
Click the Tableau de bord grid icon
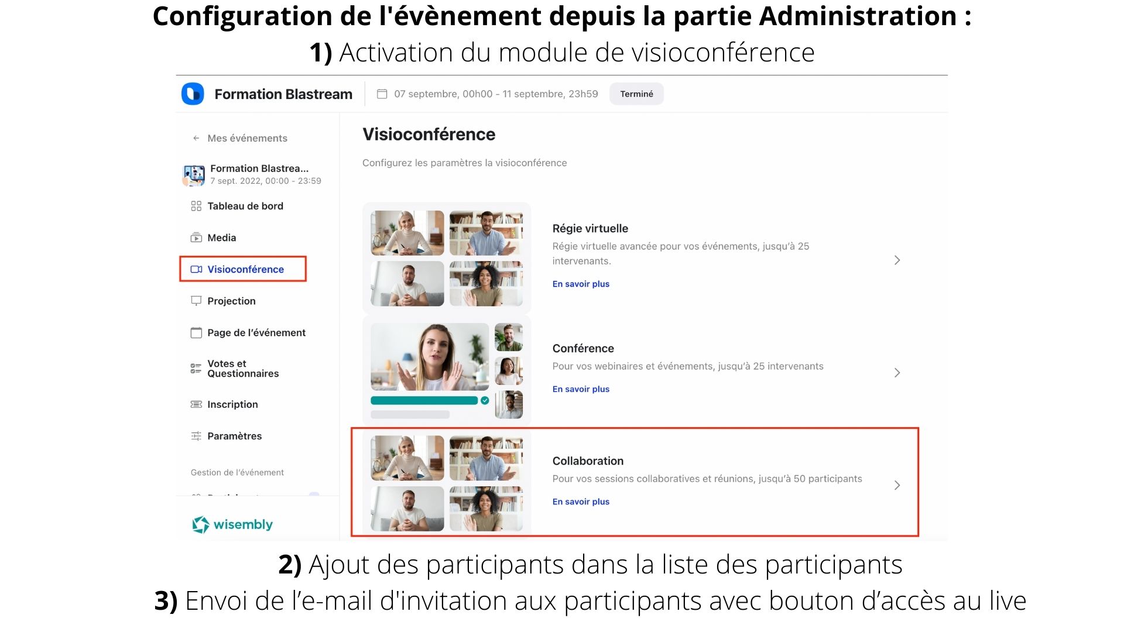[196, 206]
